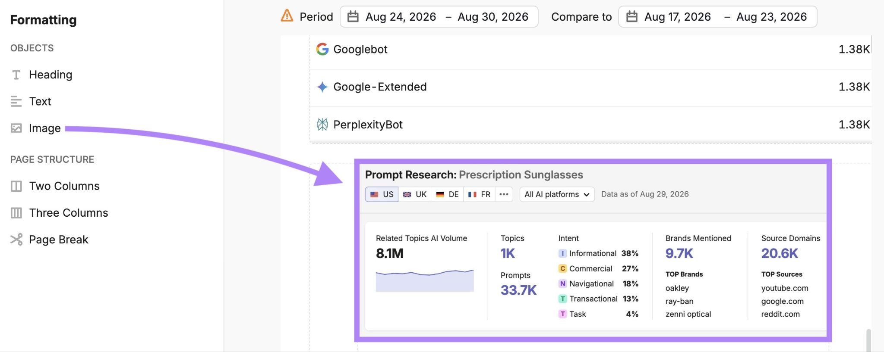The height and width of the screenshot is (352, 884).
Task: Click the Image object picture icon
Action: [16, 128]
